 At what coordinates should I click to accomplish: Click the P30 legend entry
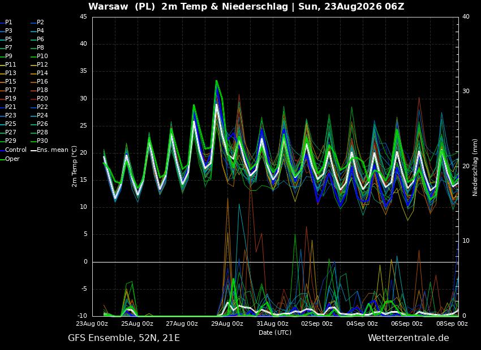pos(42,141)
